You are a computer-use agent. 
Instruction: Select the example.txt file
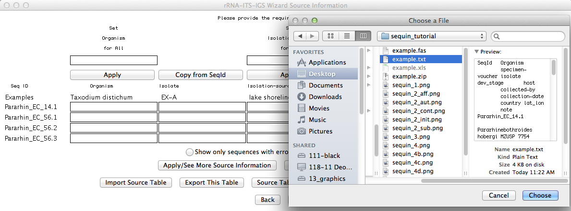(x=421, y=59)
